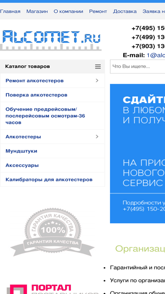The width and height of the screenshot is (165, 294).
Task: Click the Alcomet.ru logo
Action: (51, 40)
